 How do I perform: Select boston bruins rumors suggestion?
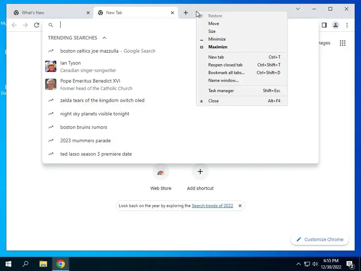(x=180, y=127)
